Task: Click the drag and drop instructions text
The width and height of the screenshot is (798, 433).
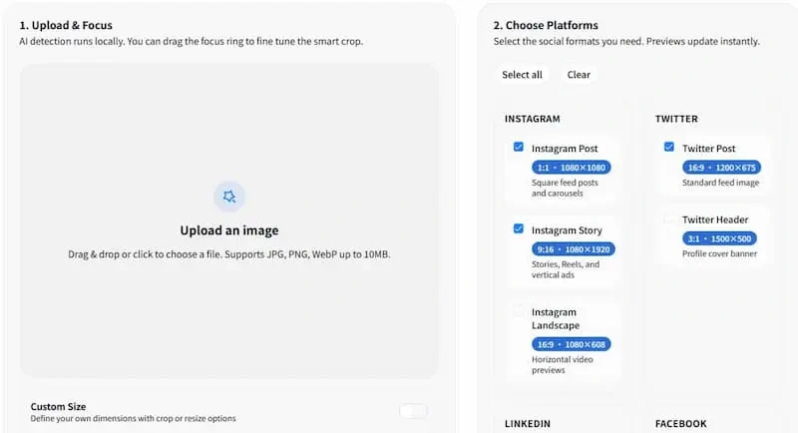Action: click(x=228, y=254)
